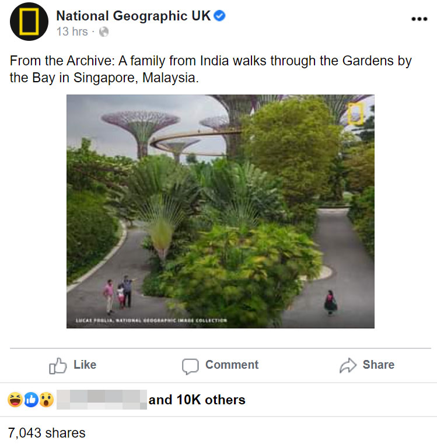437x444 pixels.
Task: View the 7,043 shares list
Action: coord(47,433)
